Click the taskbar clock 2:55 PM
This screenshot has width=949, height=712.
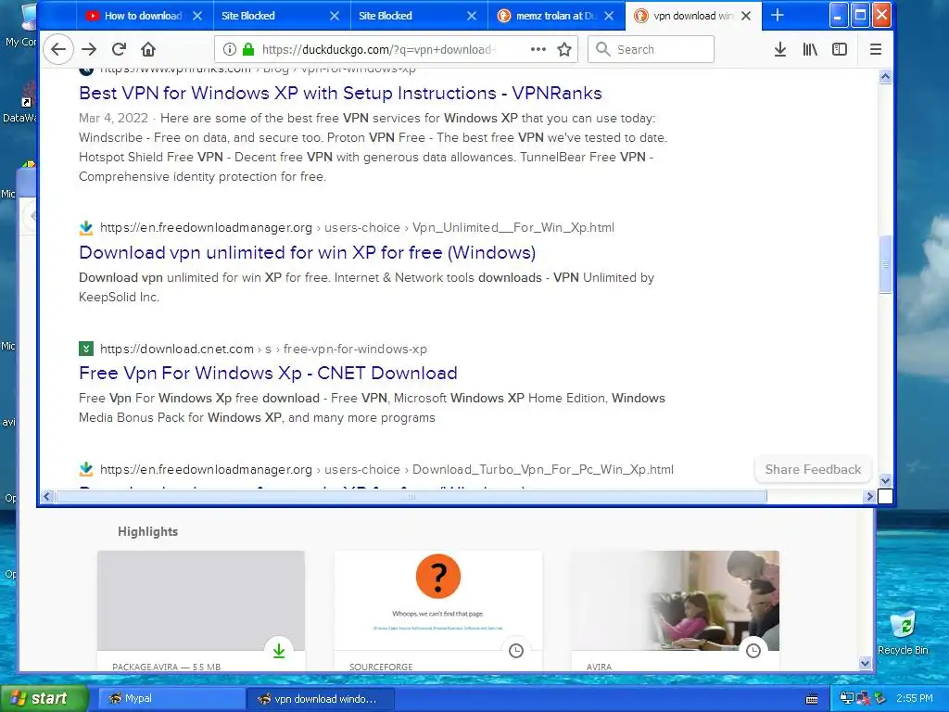(915, 699)
